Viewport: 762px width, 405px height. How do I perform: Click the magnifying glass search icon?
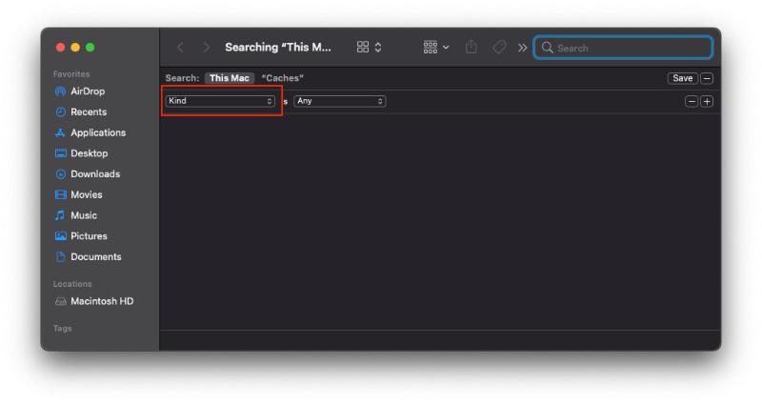(x=547, y=48)
